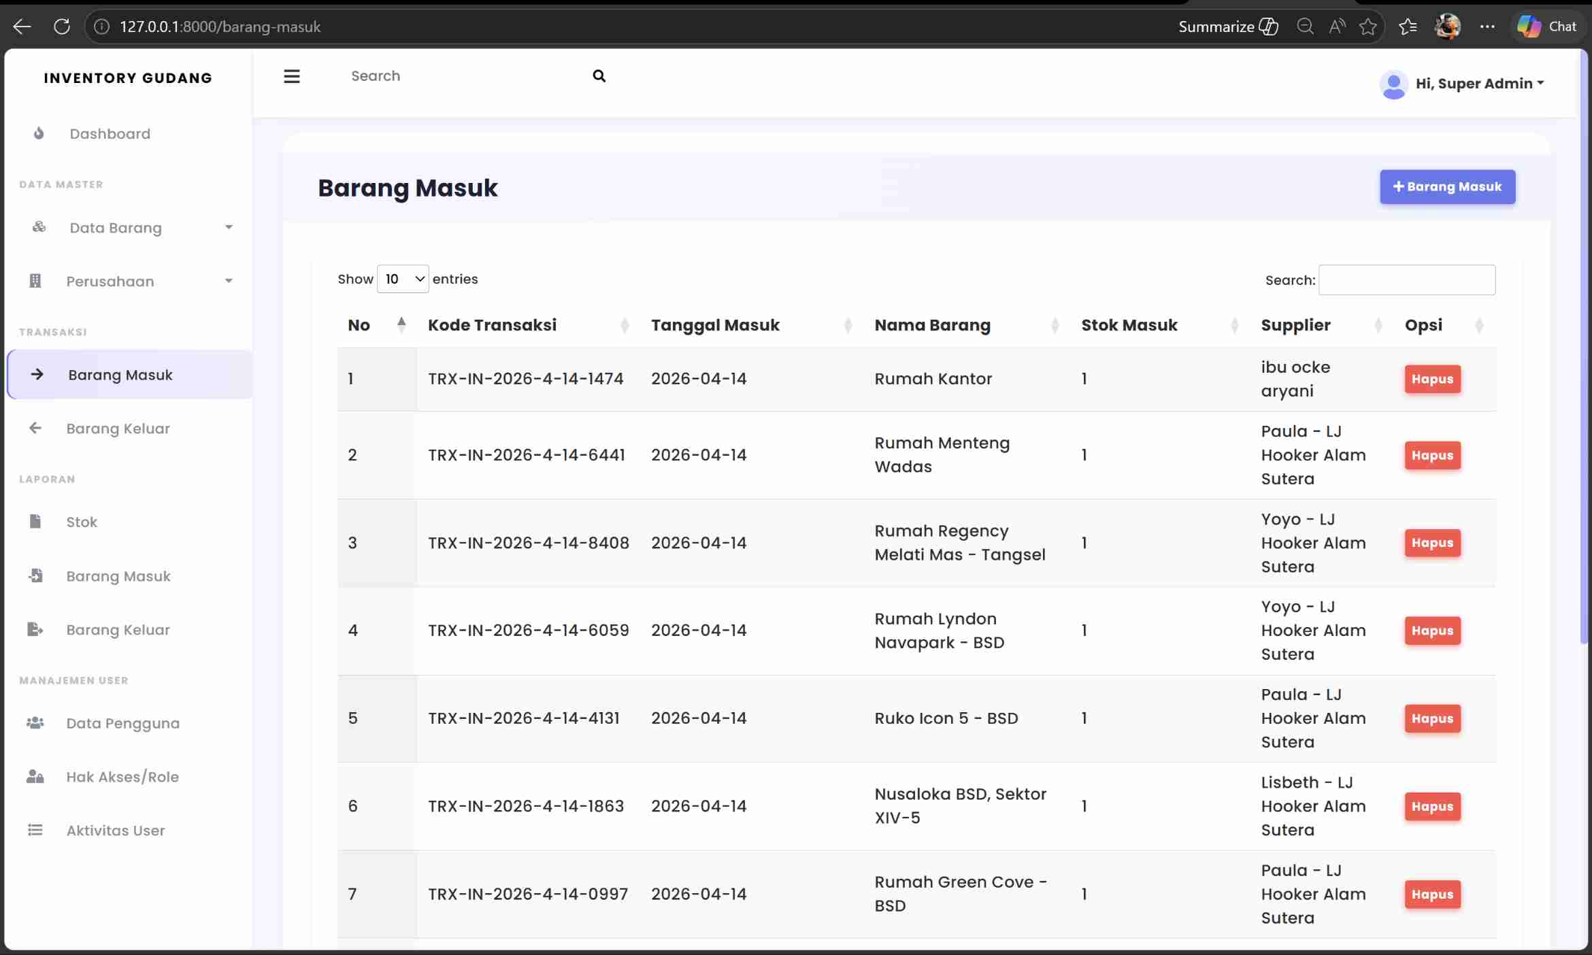Click the + Barang Masuk add button
The height and width of the screenshot is (955, 1592).
[x=1447, y=186]
